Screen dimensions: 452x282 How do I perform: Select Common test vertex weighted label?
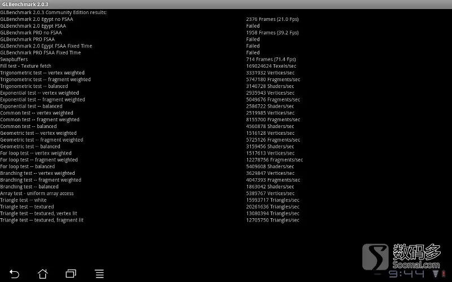click(x=37, y=113)
